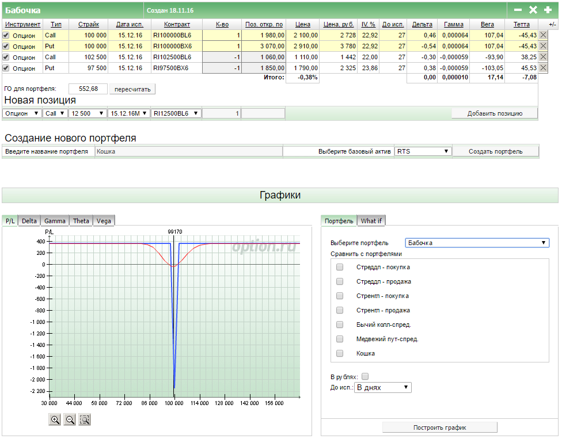Screen dimensions: 562x439
Task: Enable comparison with Стреддл - покупка
Action: [x=340, y=267]
